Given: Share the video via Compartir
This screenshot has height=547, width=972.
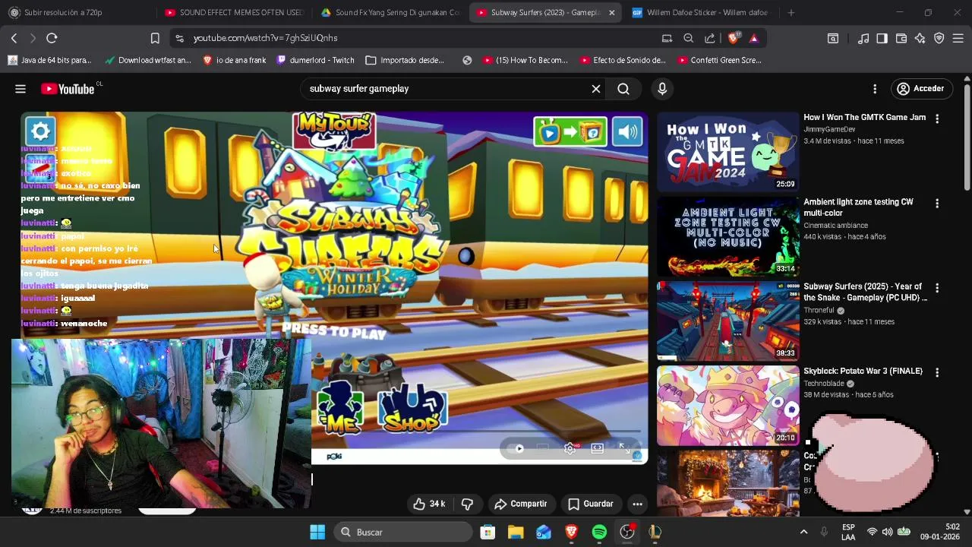Looking at the screenshot, I should (521, 504).
